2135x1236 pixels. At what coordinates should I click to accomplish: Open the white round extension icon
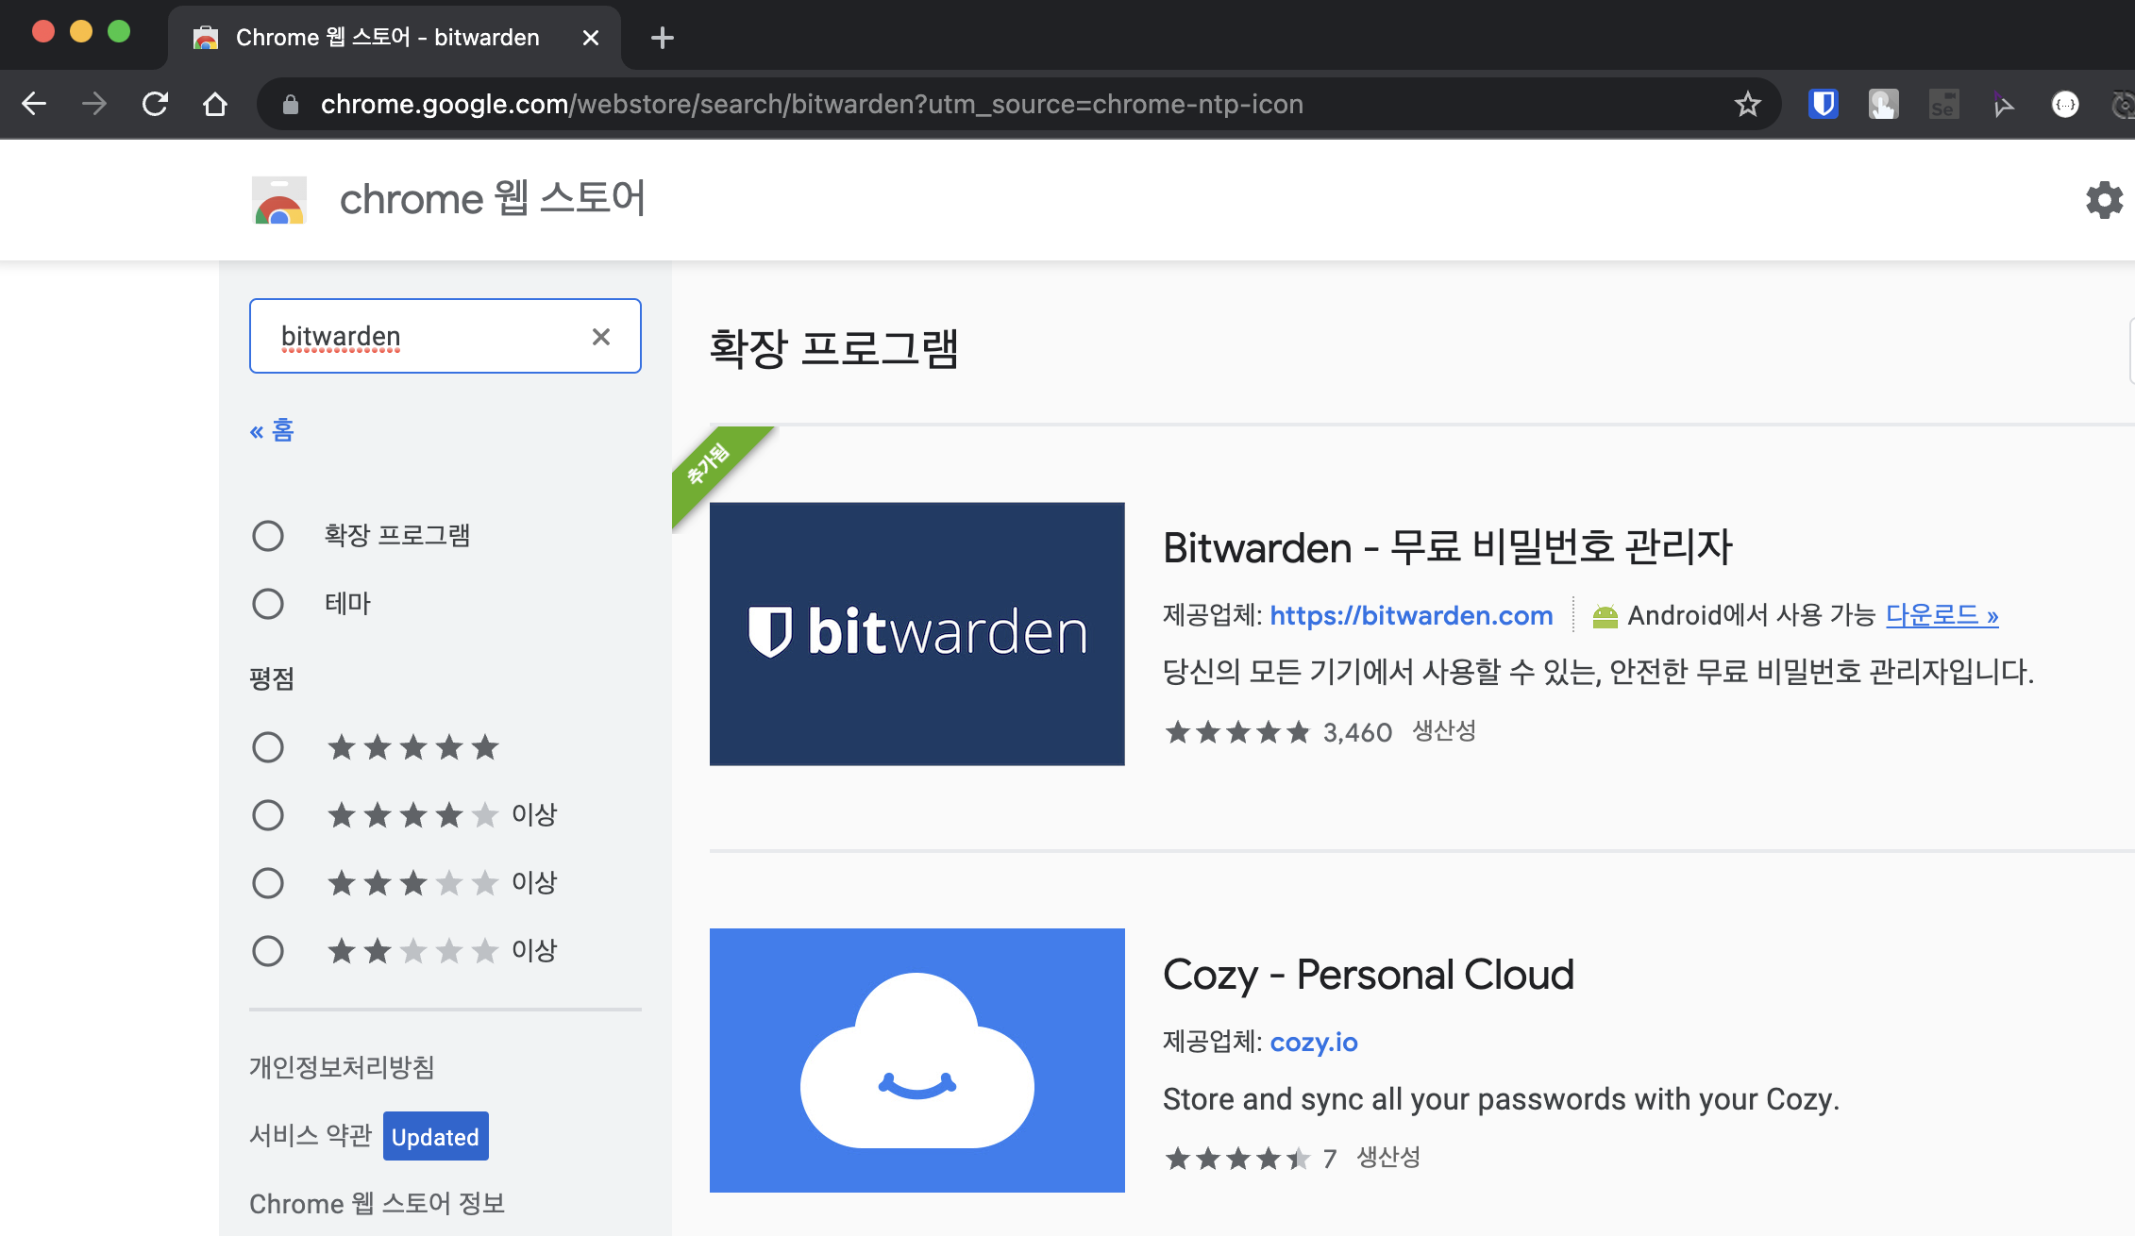coord(2065,104)
